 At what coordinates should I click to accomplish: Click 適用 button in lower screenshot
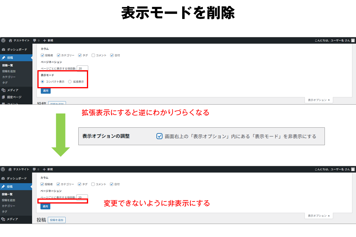pos(45,206)
